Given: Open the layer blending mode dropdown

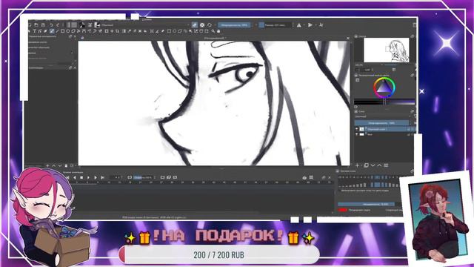Looking at the screenshot, I should tap(382, 116).
